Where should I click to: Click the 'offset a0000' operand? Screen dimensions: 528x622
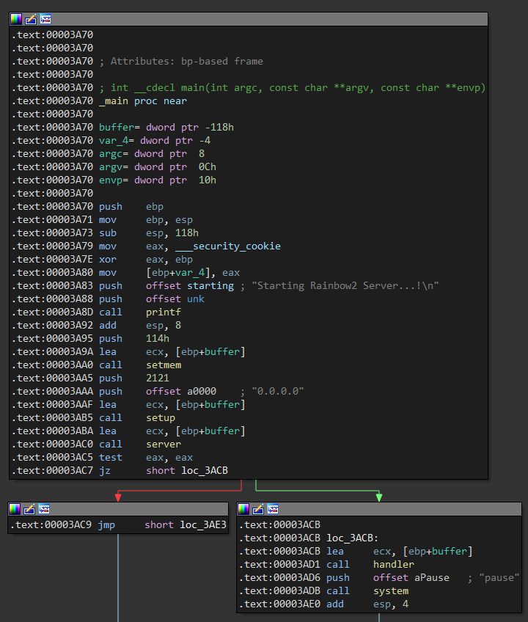(181, 392)
